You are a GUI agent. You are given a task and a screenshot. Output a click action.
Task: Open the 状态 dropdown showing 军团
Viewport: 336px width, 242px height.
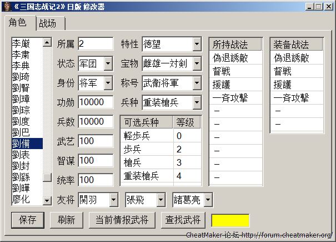click(108, 63)
